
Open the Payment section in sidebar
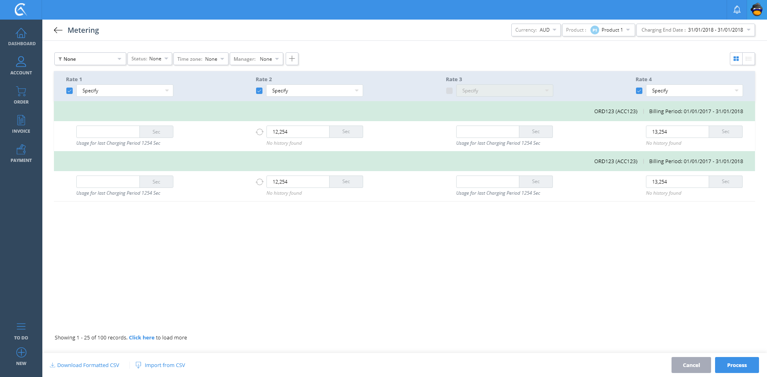(21, 153)
